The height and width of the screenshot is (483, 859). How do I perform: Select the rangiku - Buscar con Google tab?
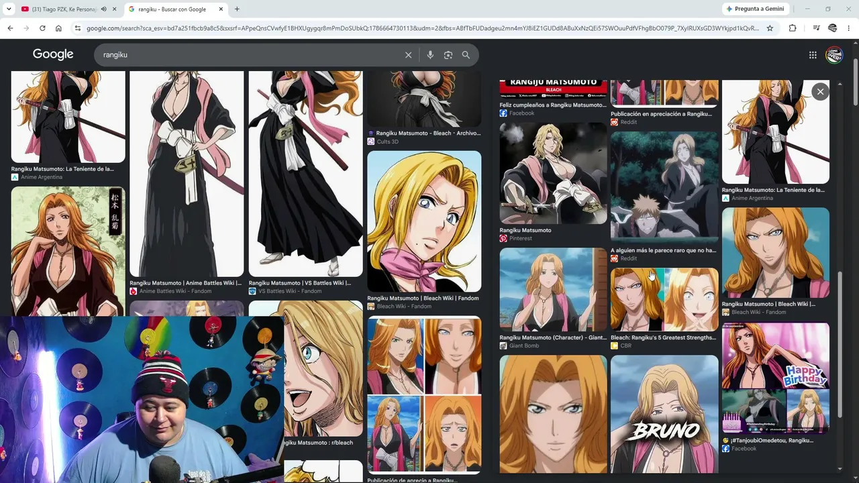(x=176, y=9)
